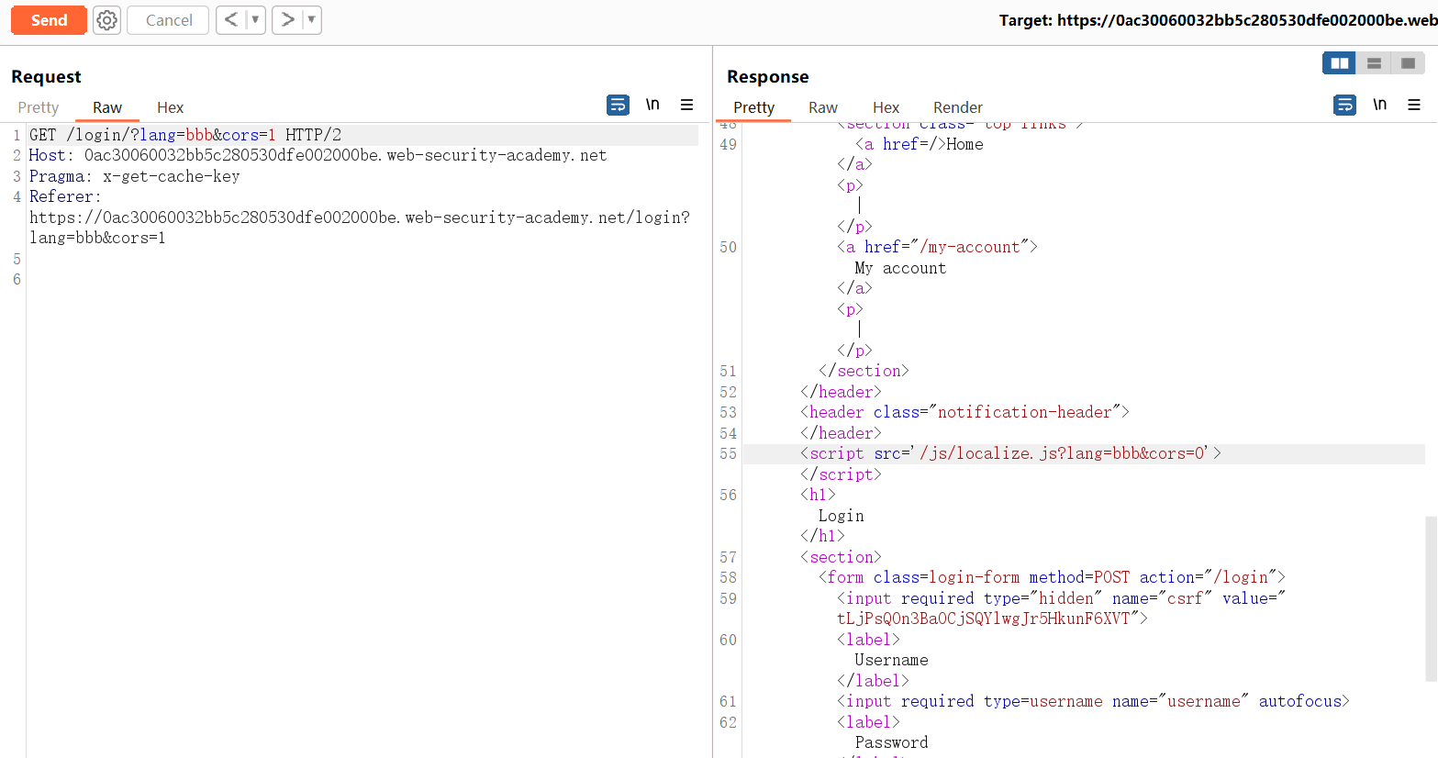Toggle non-printable characters in Response panel
Image resolution: width=1438 pixels, height=758 pixels.
(1379, 105)
